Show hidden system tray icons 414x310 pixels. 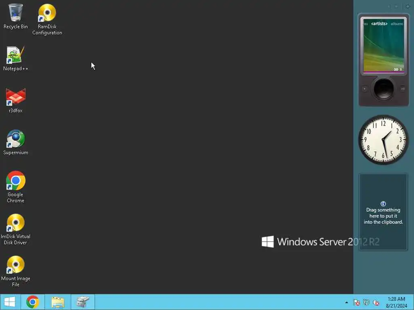pyautogui.click(x=346, y=302)
